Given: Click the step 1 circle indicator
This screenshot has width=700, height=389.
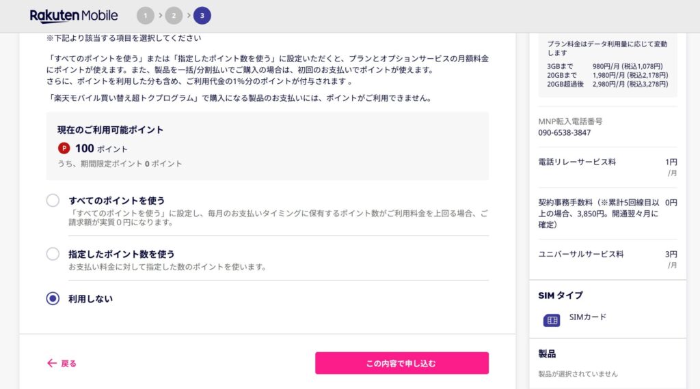Looking at the screenshot, I should (x=145, y=16).
